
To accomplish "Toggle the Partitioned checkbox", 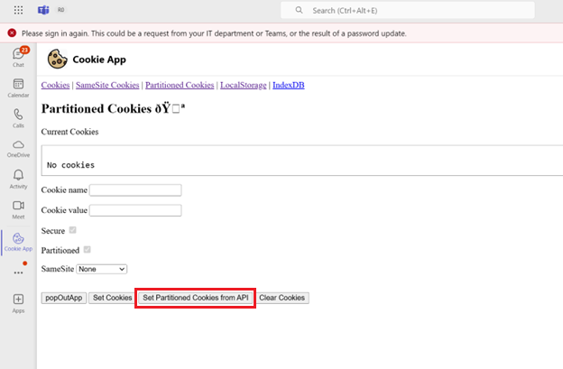I will pos(87,250).
